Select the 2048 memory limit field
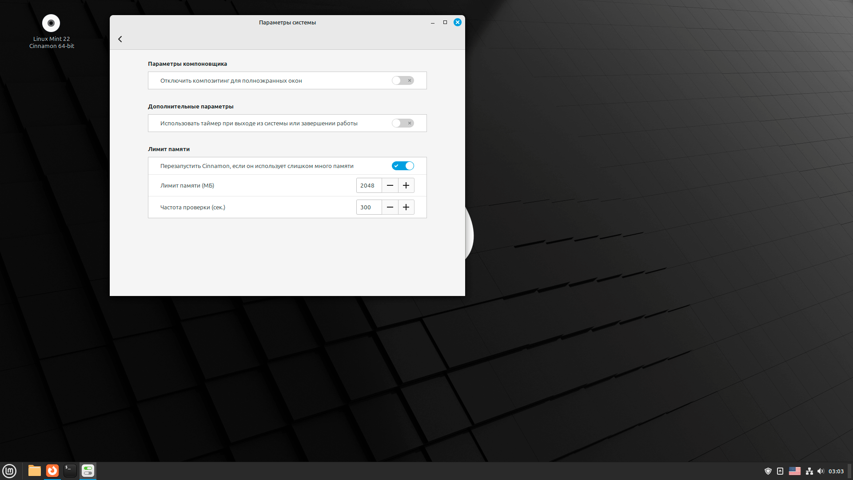 (x=369, y=185)
